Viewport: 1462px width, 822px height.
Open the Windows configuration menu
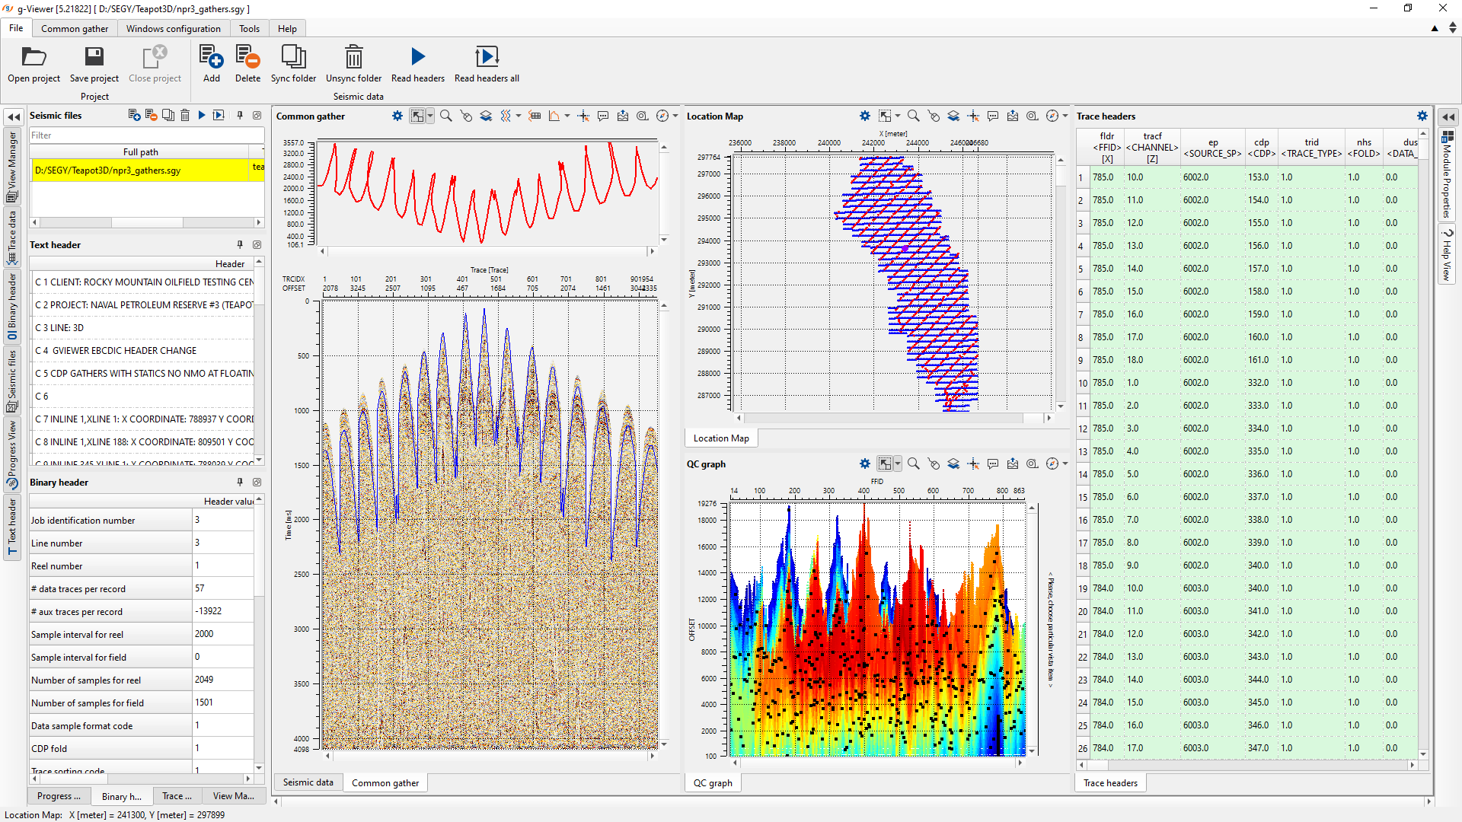point(174,28)
